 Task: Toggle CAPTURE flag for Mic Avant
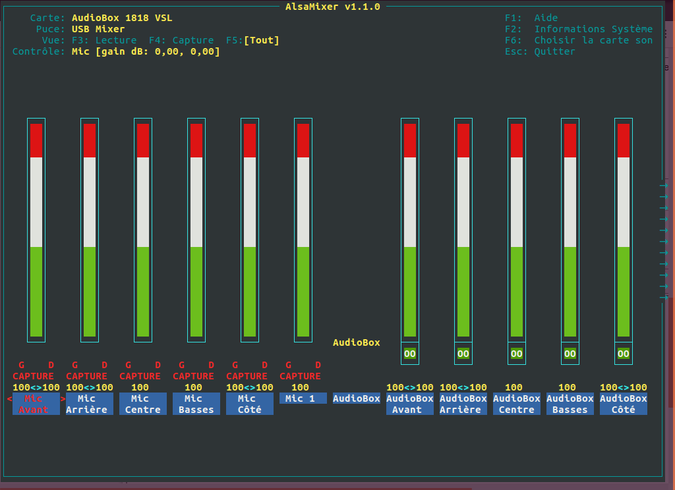click(x=33, y=376)
